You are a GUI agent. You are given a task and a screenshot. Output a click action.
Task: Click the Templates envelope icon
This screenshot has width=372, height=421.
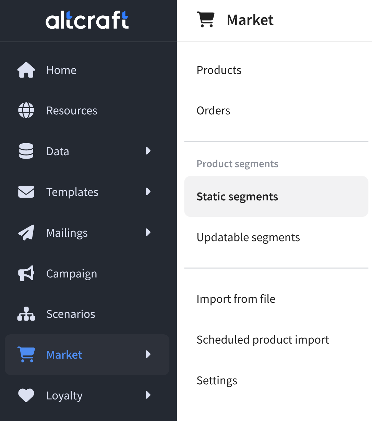pyautogui.click(x=26, y=192)
